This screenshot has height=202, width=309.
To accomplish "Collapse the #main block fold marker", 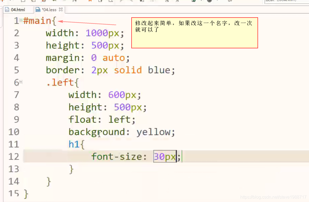I will click(x=21, y=20).
